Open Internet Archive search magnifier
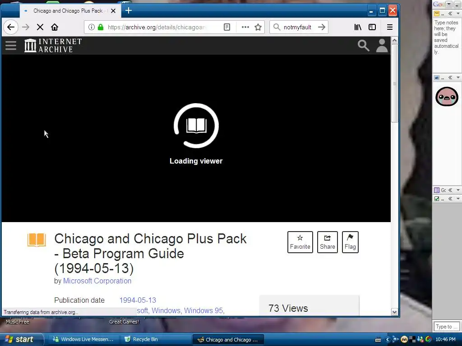This screenshot has width=462, height=346. [x=363, y=46]
